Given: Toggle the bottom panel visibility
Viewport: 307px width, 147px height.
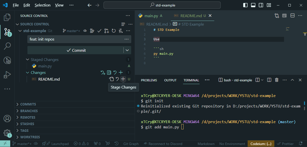Looking at the screenshot, I should (253, 5).
